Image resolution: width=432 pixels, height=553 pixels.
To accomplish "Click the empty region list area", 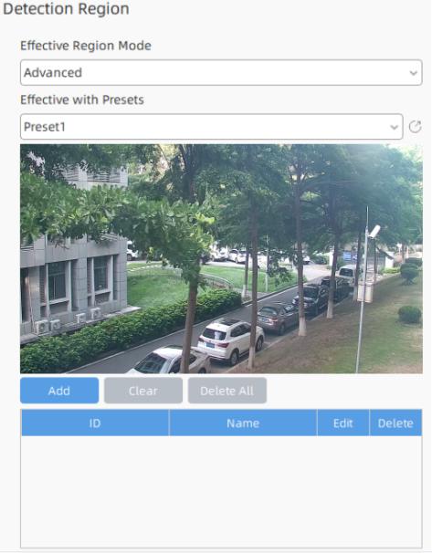I will [221, 491].
